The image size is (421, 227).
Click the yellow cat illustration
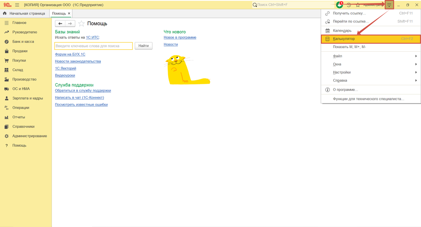pyautogui.click(x=187, y=69)
